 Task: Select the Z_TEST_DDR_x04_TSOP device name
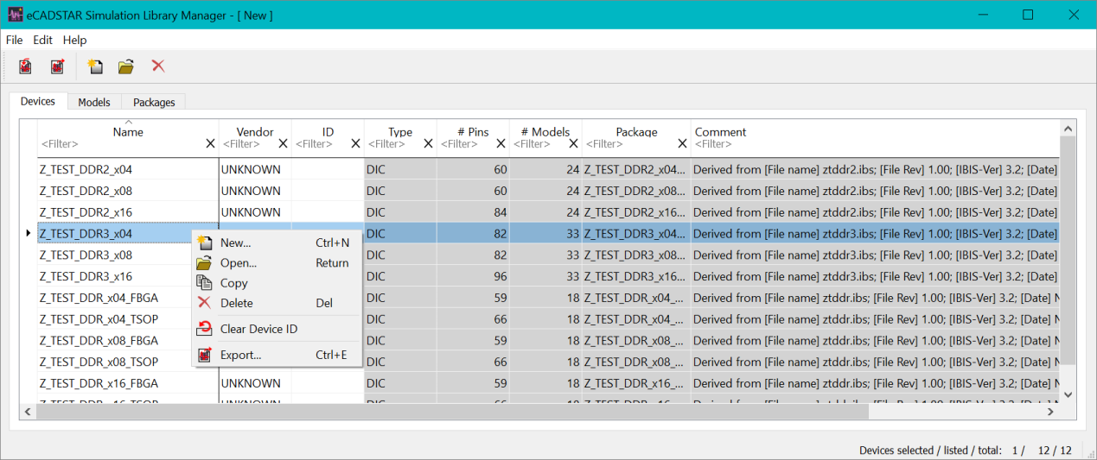pyautogui.click(x=99, y=318)
